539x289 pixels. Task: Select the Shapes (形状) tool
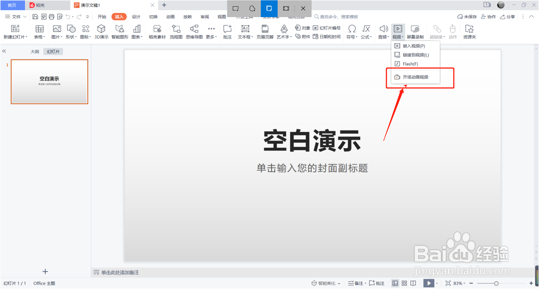(x=71, y=29)
